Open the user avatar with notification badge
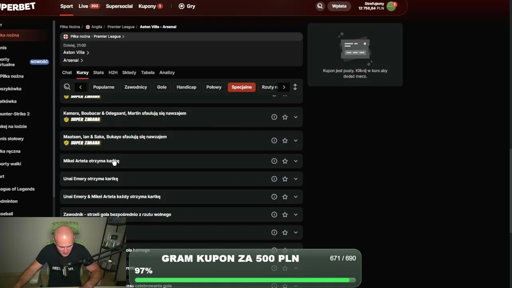 392,6
